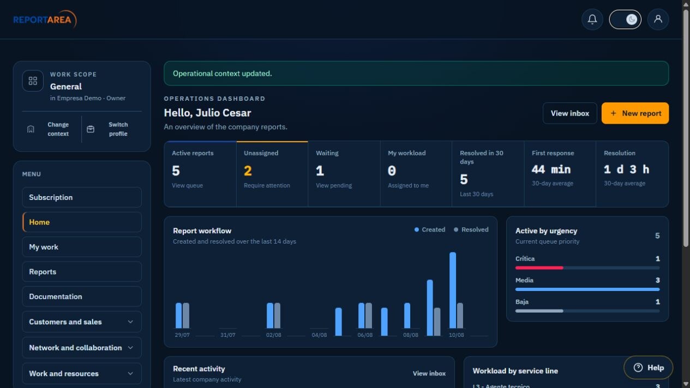Screen dimensions: 690x388
Task: Open the Help button
Action: pyautogui.click(x=648, y=368)
